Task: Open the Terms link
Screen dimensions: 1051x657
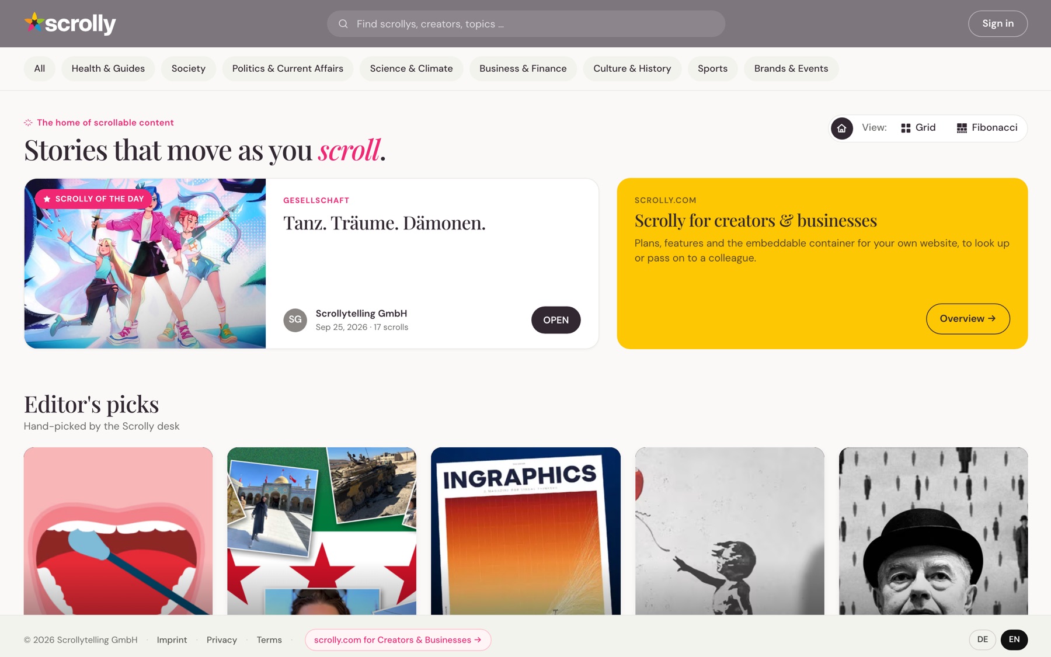Action: (x=269, y=640)
